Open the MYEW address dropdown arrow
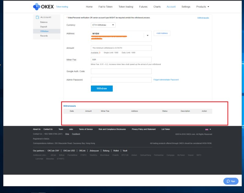 [147, 36]
